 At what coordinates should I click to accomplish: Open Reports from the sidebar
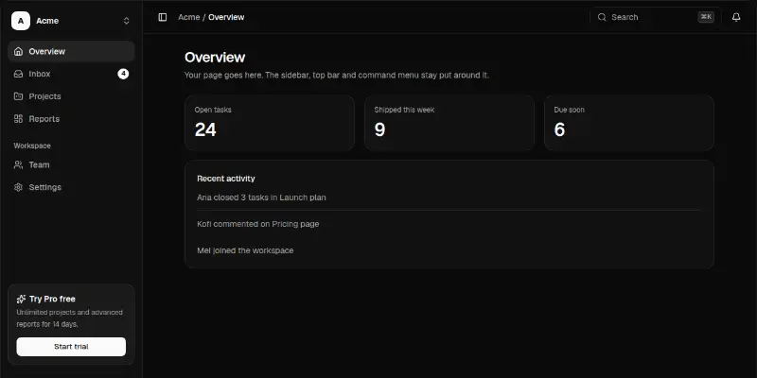pos(71,119)
